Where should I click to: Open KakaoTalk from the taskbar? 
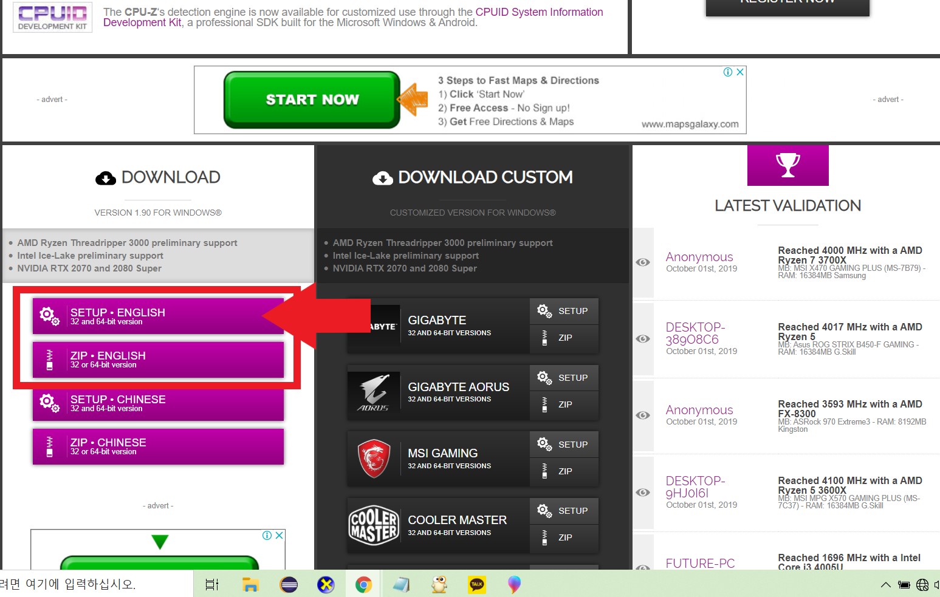click(x=477, y=584)
